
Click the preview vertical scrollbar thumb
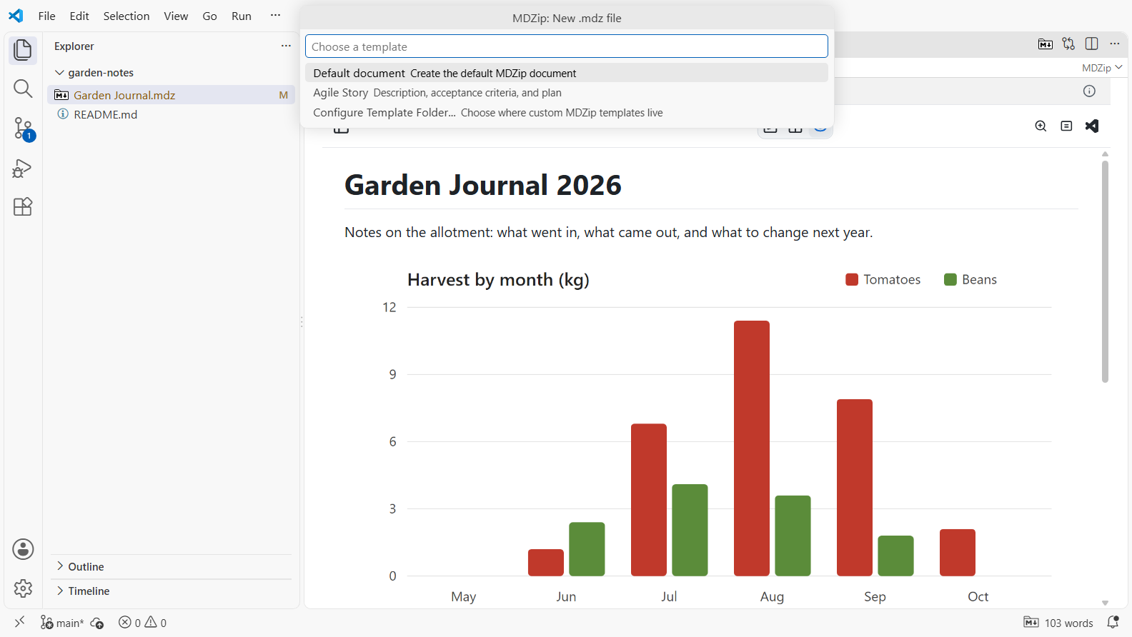1105,271
